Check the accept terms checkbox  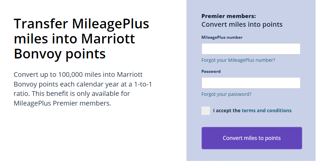(x=206, y=111)
